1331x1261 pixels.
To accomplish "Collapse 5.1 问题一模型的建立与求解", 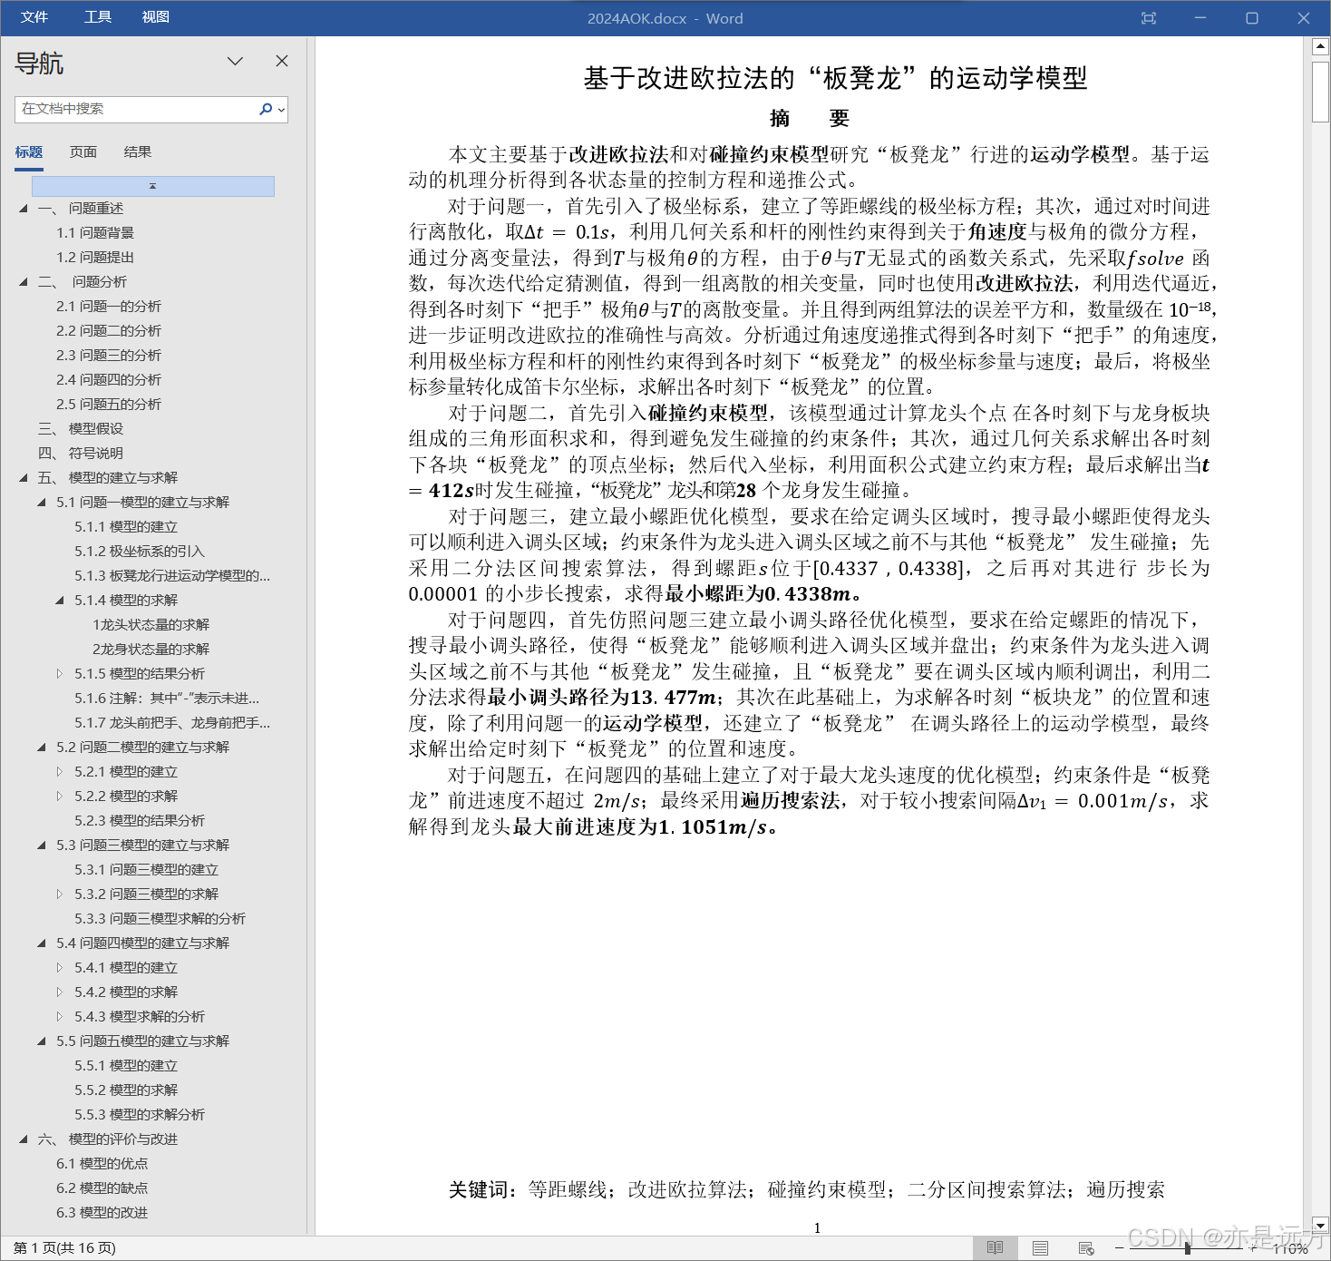I will tap(42, 503).
